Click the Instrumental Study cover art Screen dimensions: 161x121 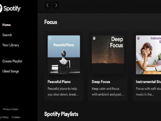point(148,55)
